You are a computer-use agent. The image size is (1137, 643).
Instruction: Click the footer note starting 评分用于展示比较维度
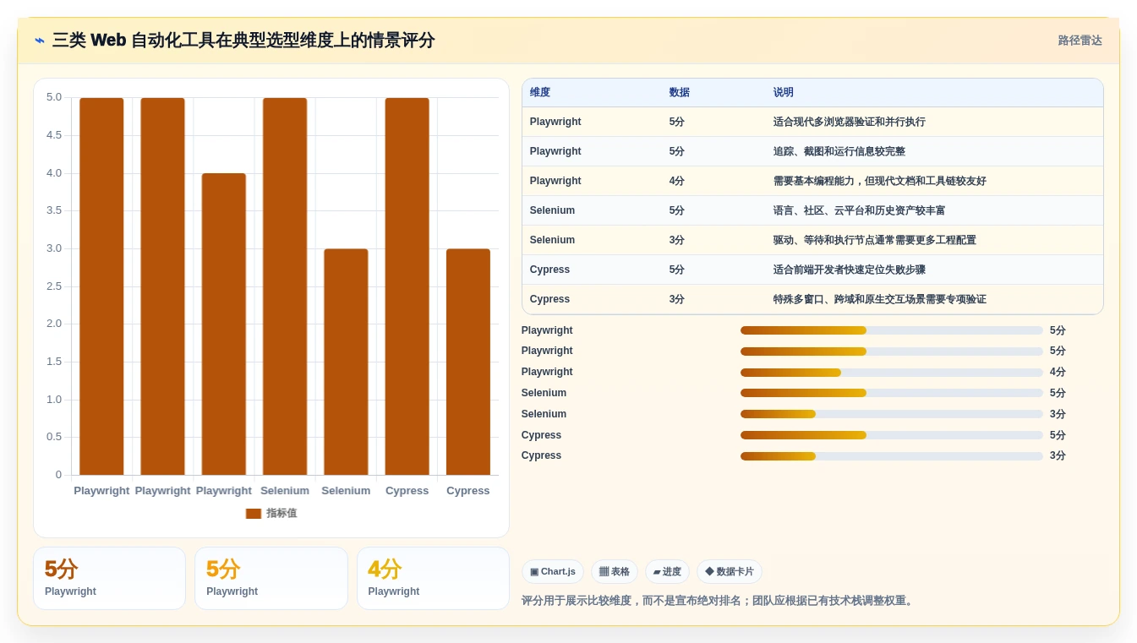click(x=719, y=601)
